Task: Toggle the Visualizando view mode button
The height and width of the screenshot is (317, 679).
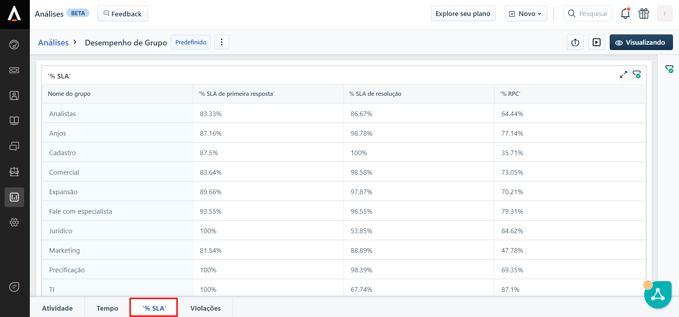Action: (x=641, y=43)
